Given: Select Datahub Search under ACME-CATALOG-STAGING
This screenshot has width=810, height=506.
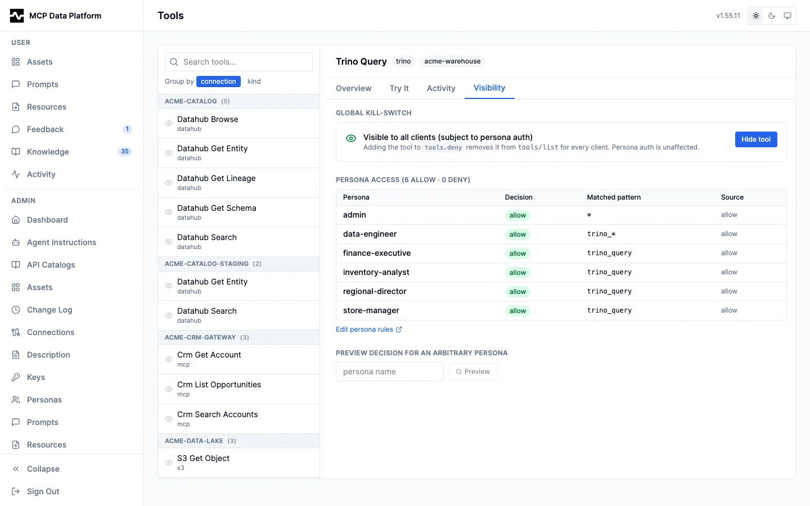Looking at the screenshot, I should 238,315.
